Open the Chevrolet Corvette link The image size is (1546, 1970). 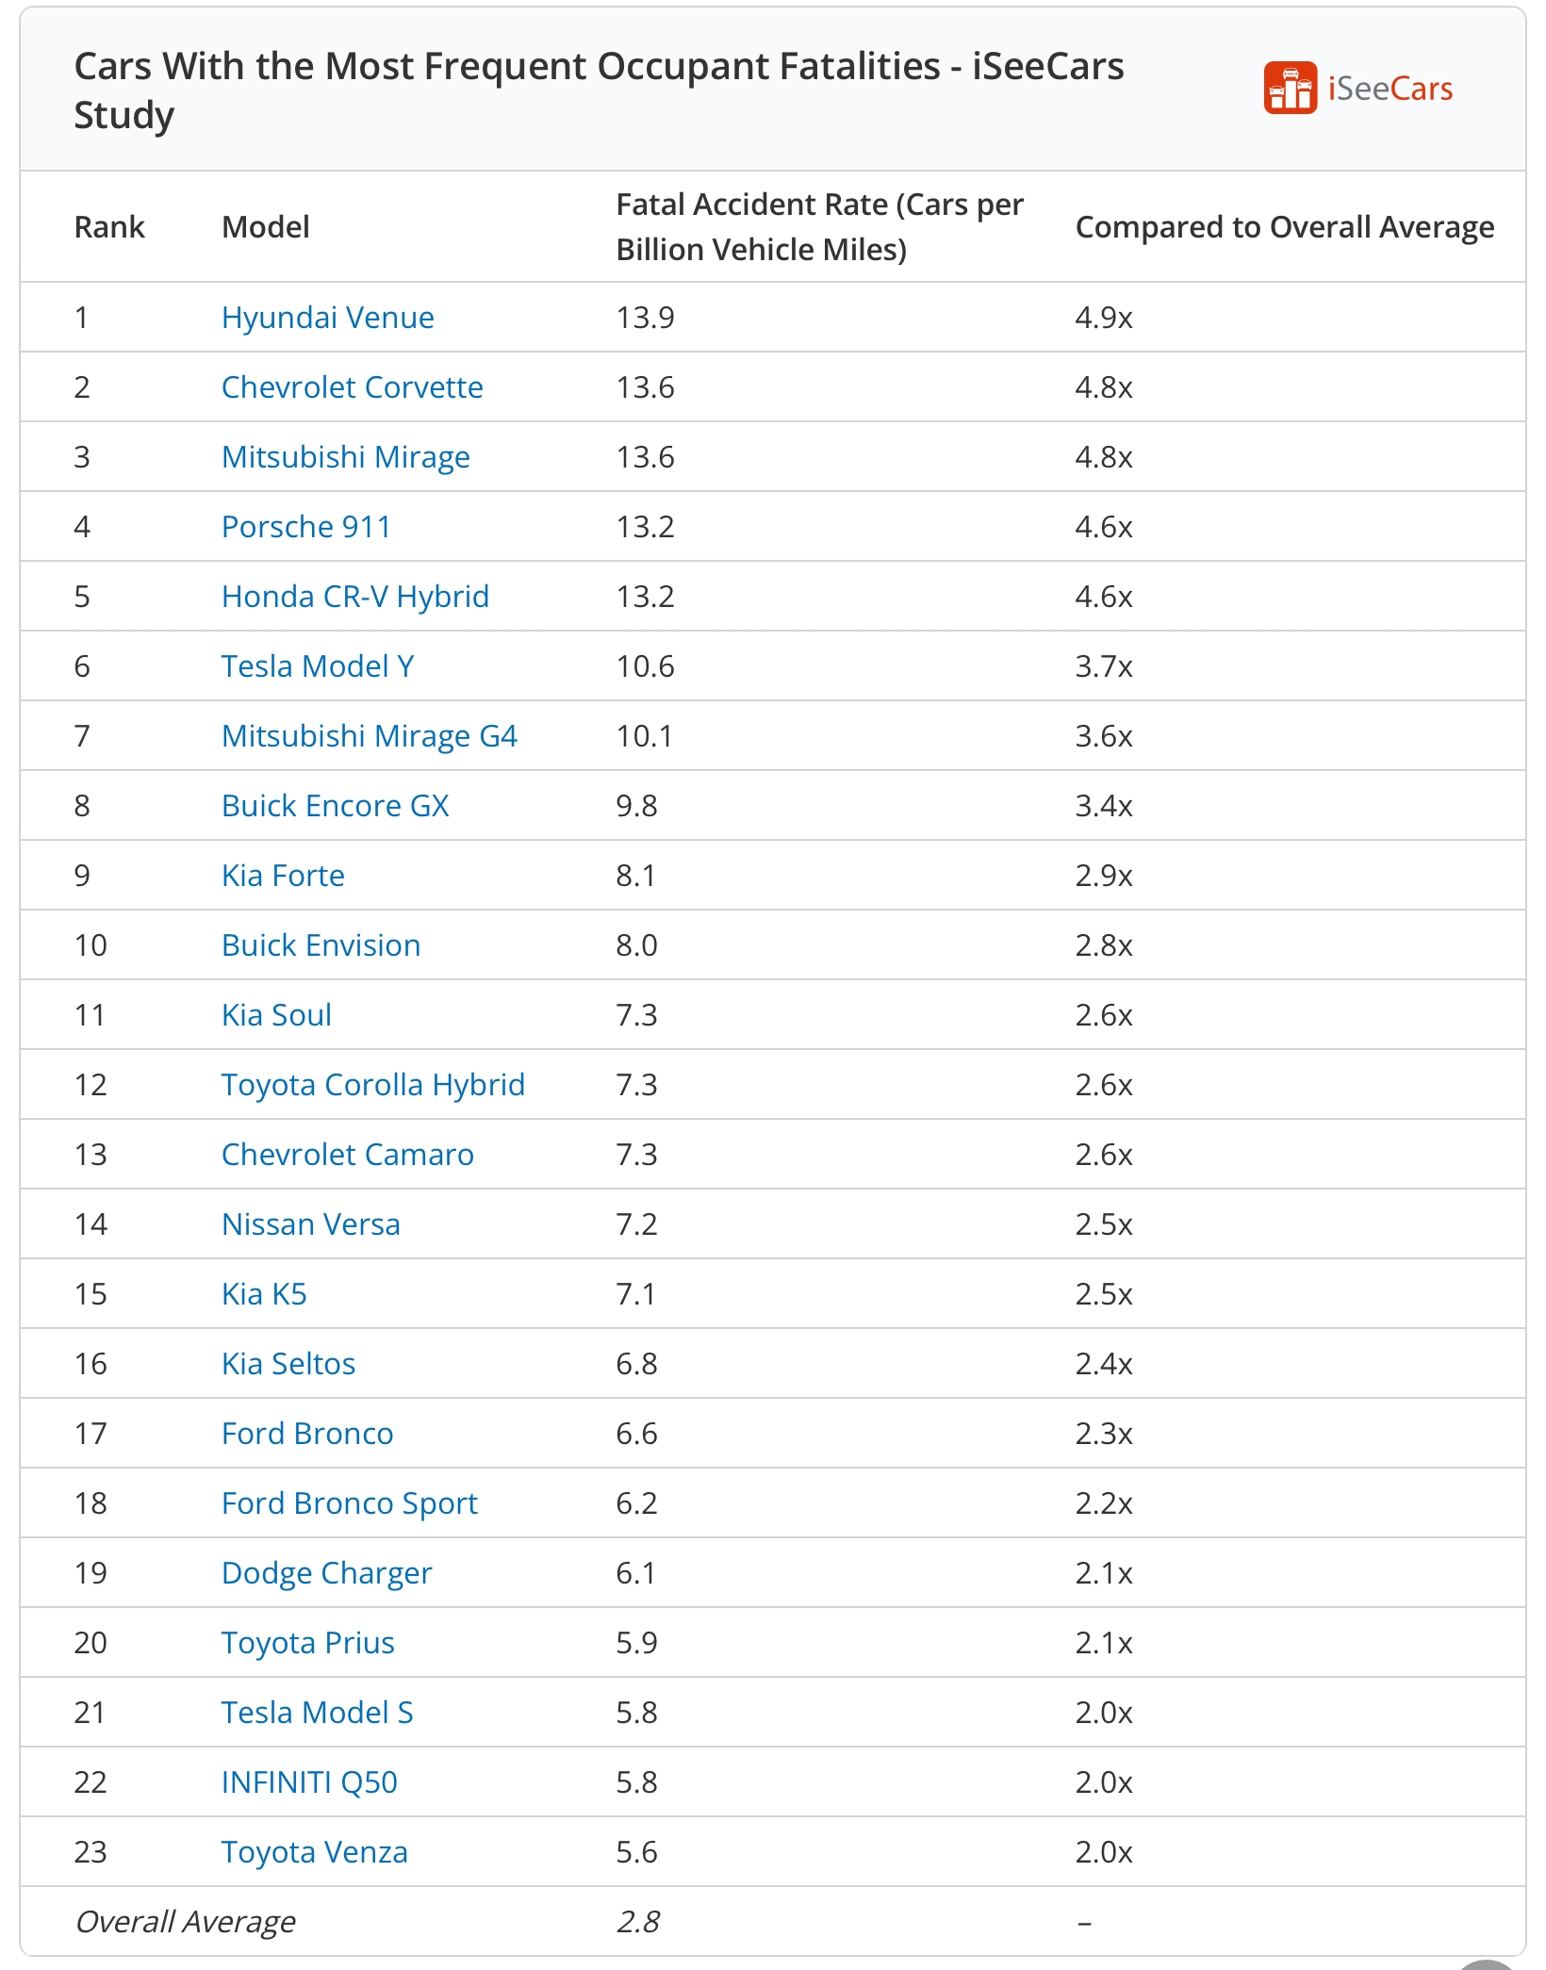[x=352, y=387]
